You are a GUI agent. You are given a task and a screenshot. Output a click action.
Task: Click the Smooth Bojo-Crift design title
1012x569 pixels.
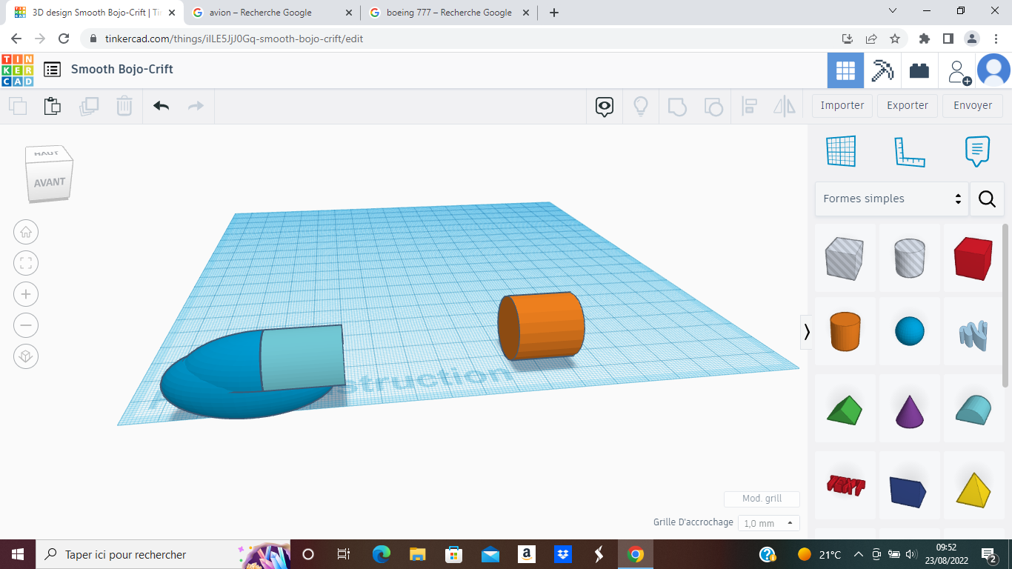[x=122, y=69]
